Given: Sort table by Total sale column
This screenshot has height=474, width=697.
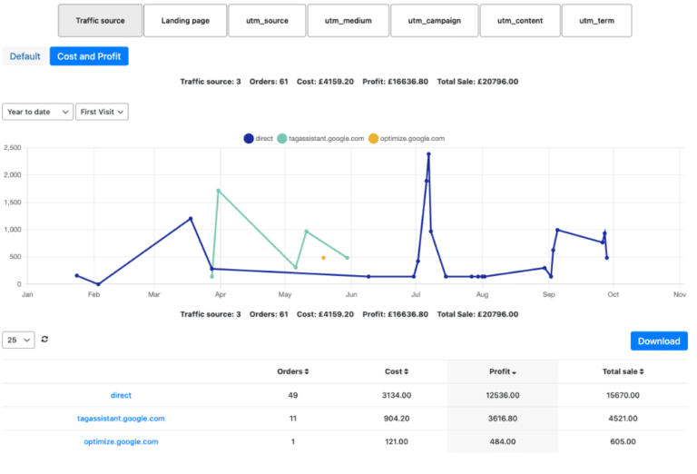Looking at the screenshot, I should pyautogui.click(x=623, y=371).
